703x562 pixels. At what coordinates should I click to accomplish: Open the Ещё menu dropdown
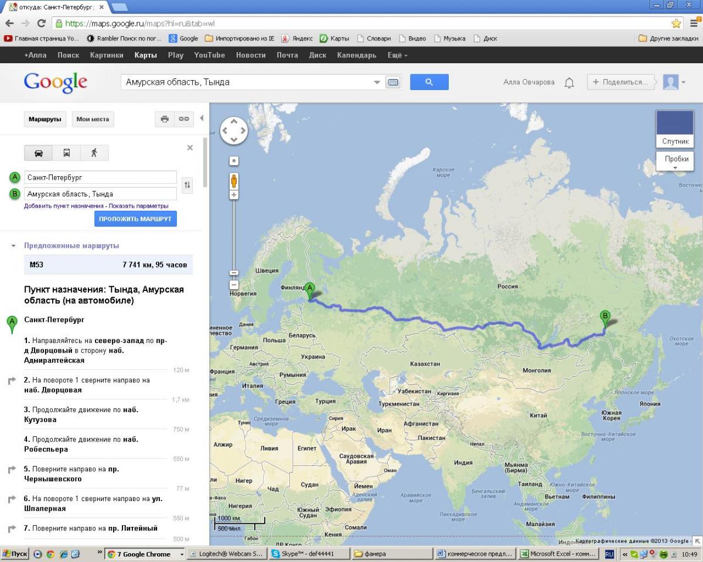tap(397, 55)
